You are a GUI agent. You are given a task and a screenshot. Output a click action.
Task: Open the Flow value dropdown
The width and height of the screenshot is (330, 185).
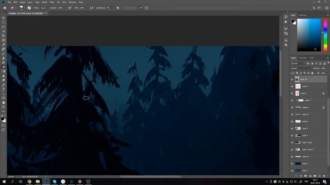pos(87,8)
